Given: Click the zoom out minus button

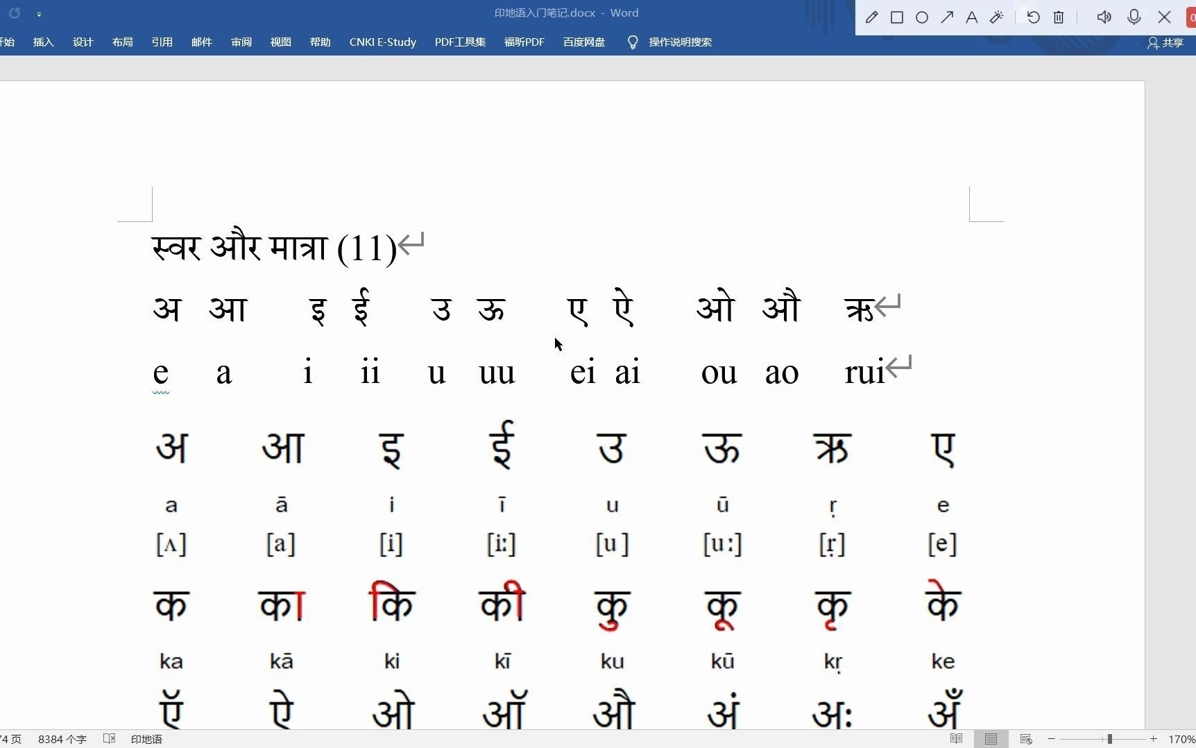Looking at the screenshot, I should pyautogui.click(x=1051, y=739).
